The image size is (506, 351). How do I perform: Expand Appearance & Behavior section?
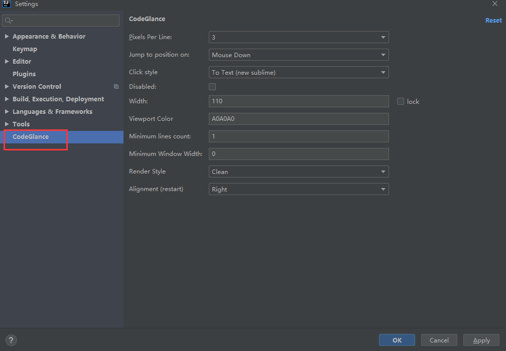pyautogui.click(x=7, y=37)
